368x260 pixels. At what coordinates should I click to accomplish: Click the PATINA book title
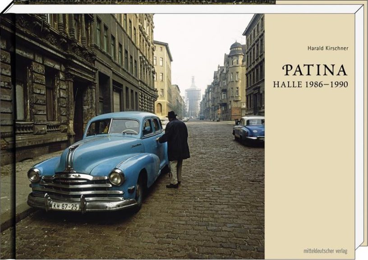pyautogui.click(x=315, y=70)
